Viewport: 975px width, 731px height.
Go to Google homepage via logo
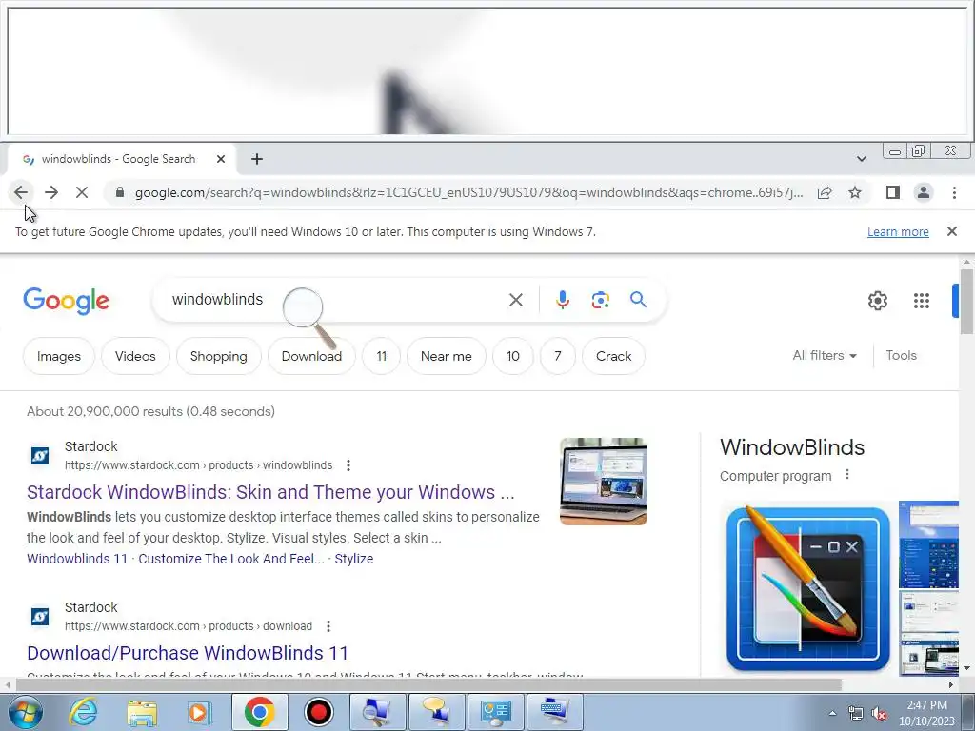click(67, 302)
